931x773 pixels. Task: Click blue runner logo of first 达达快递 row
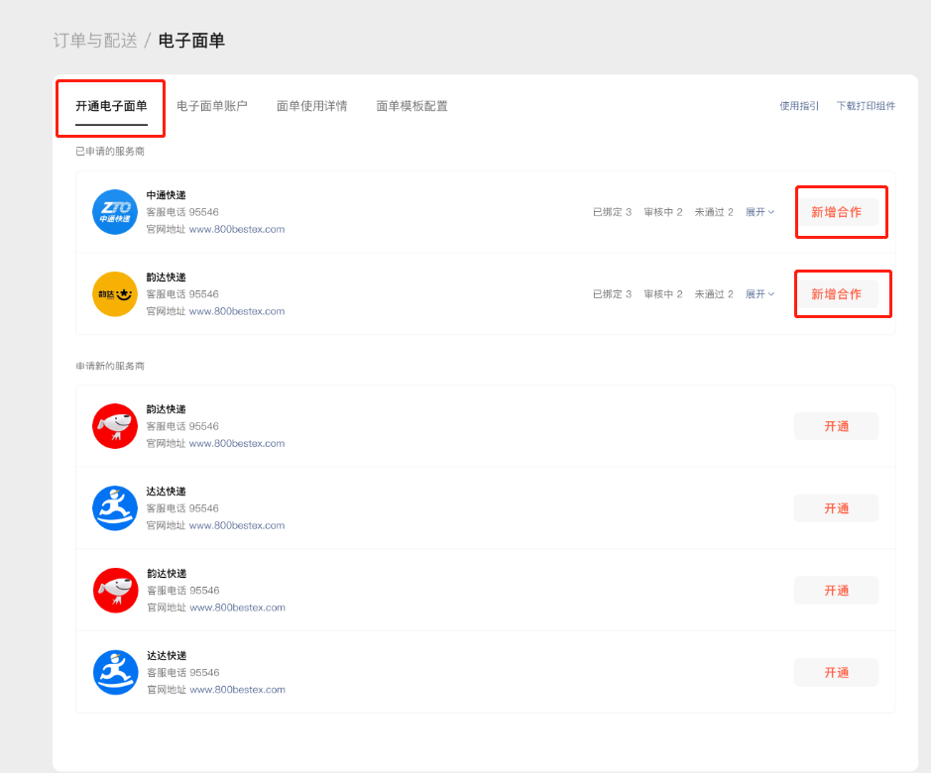(x=115, y=508)
